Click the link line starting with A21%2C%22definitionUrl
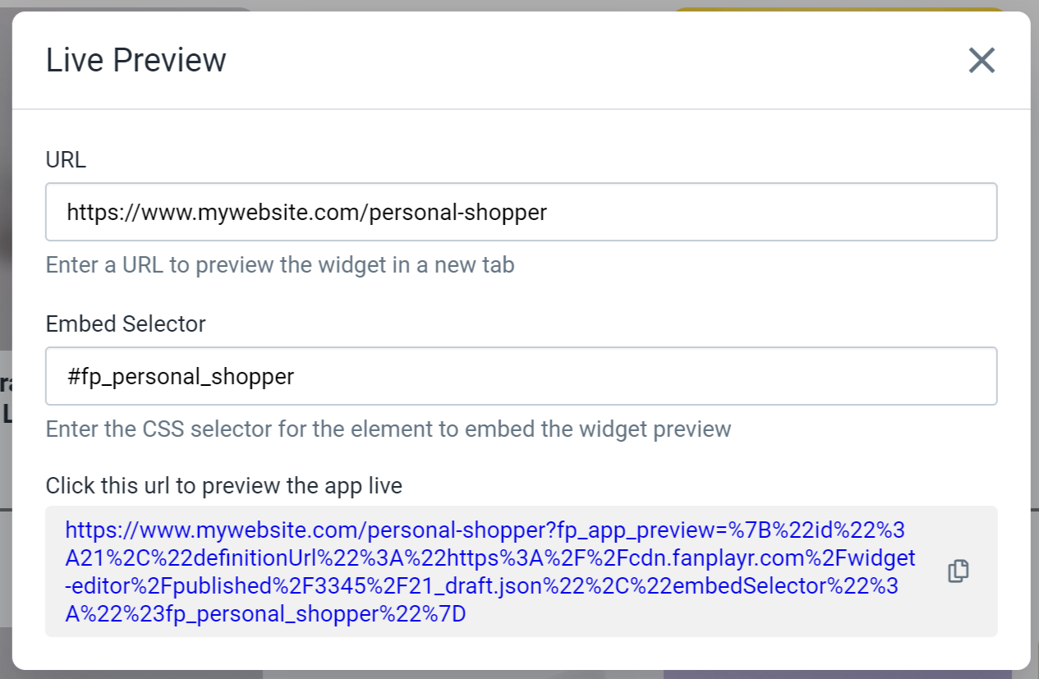Screen dimensions: 1039x679 490,558
